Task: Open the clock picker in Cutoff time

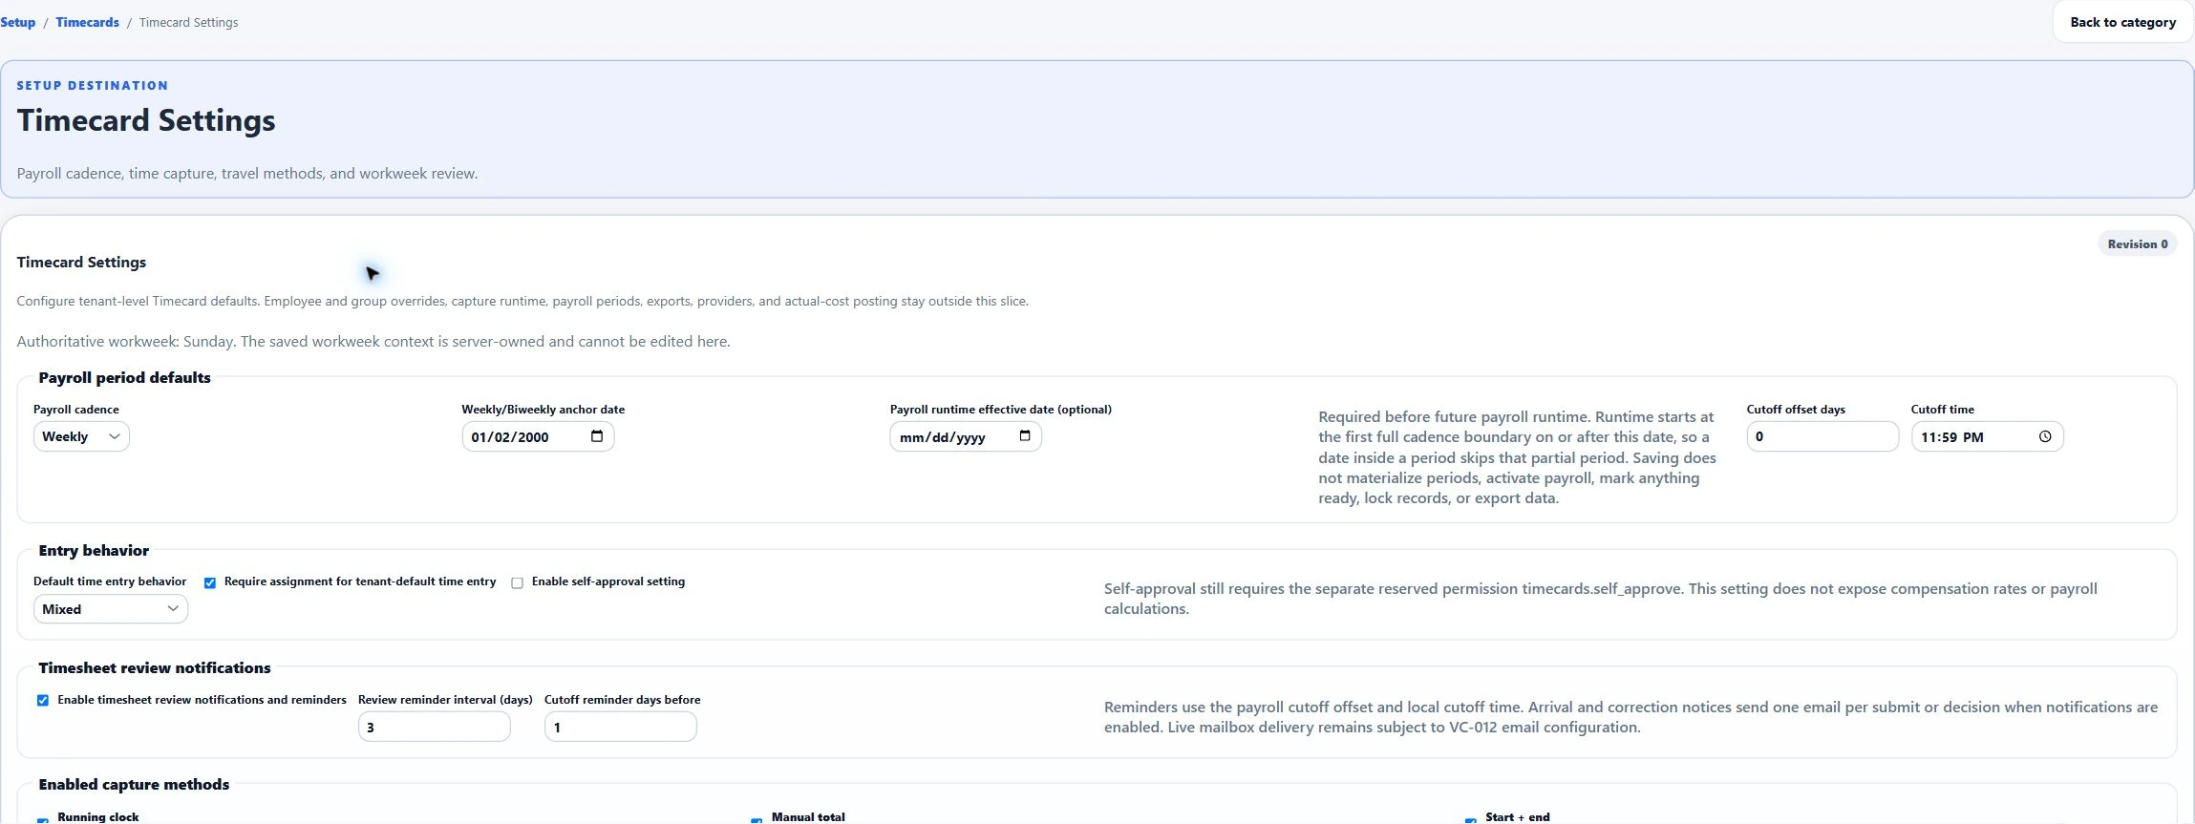Action: click(2045, 436)
